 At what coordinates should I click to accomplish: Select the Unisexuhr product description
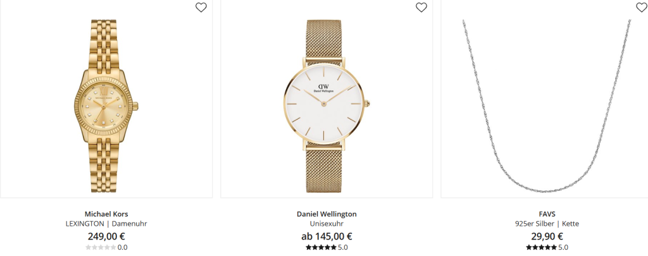pyautogui.click(x=327, y=224)
